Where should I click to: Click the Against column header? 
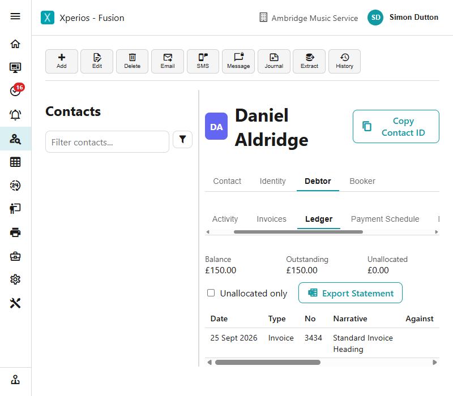pyautogui.click(x=420, y=318)
